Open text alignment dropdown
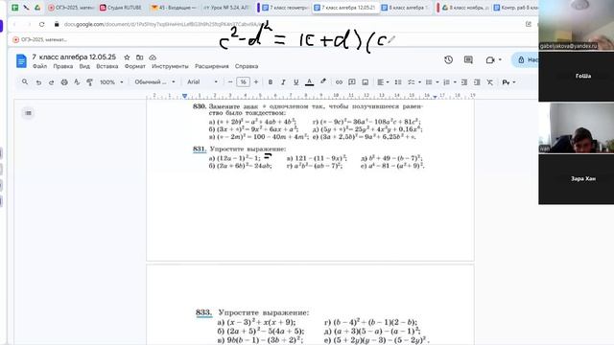614x345 pixels. pyautogui.click(x=383, y=82)
